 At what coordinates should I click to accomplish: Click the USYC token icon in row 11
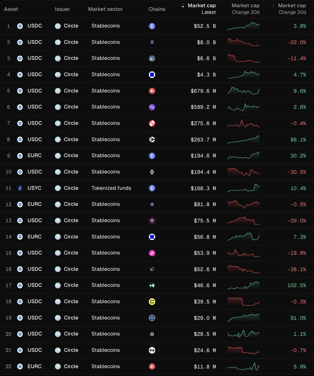click(x=20, y=188)
